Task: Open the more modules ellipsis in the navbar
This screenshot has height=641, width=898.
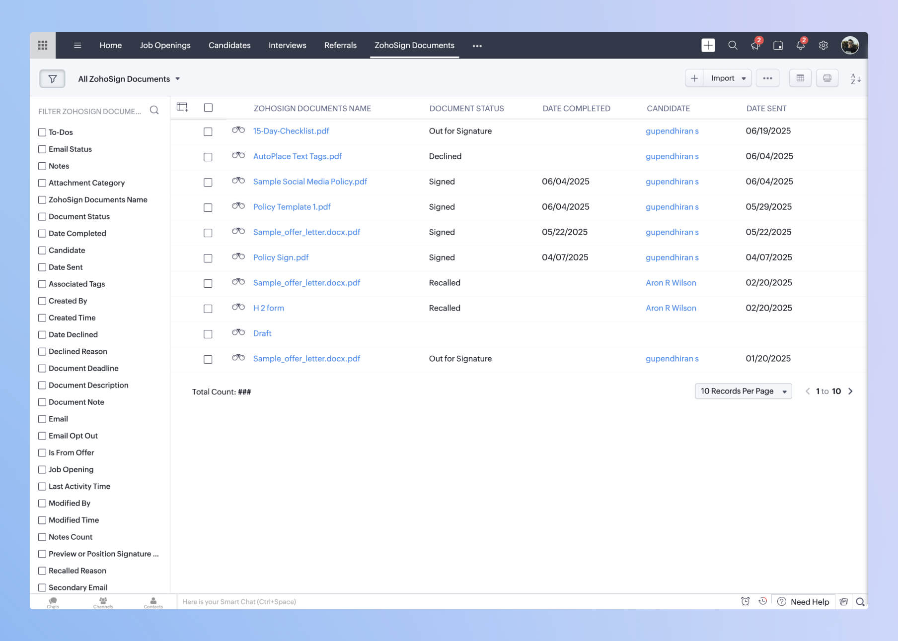Action: (477, 46)
